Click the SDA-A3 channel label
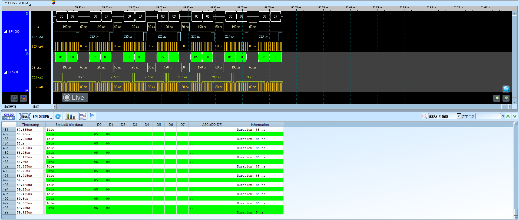The width and height of the screenshot is (519, 220). 37,37
